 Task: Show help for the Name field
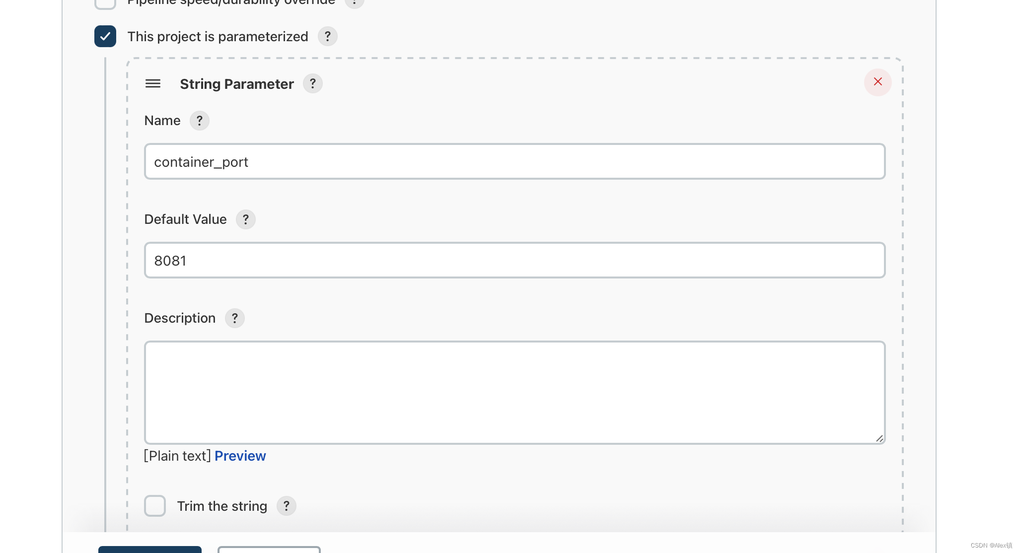(199, 121)
